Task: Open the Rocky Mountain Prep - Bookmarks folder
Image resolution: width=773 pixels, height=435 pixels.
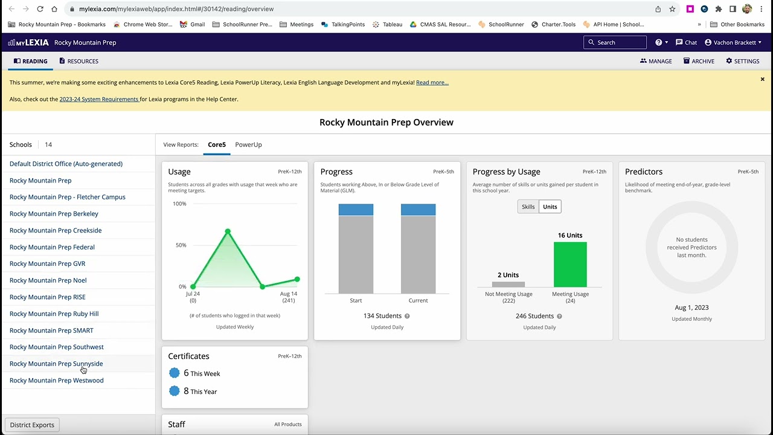Action: [57, 25]
